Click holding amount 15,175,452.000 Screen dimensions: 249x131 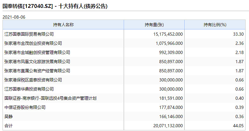[x=168, y=34]
